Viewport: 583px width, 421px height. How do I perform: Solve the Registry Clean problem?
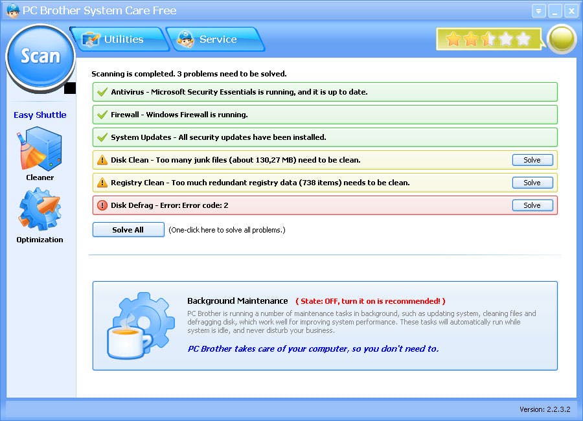pos(532,183)
